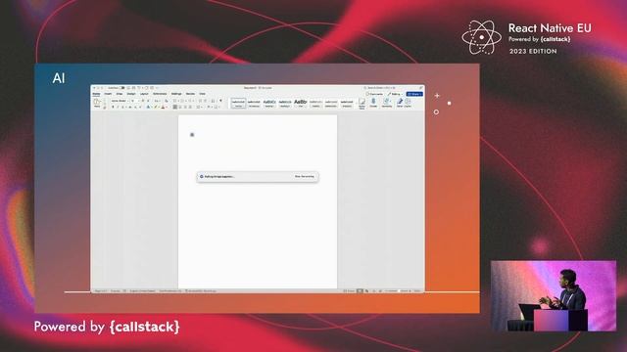Click the Paste clipboard icon
Image resolution: width=627 pixels, height=352 pixels.
pos(97,103)
